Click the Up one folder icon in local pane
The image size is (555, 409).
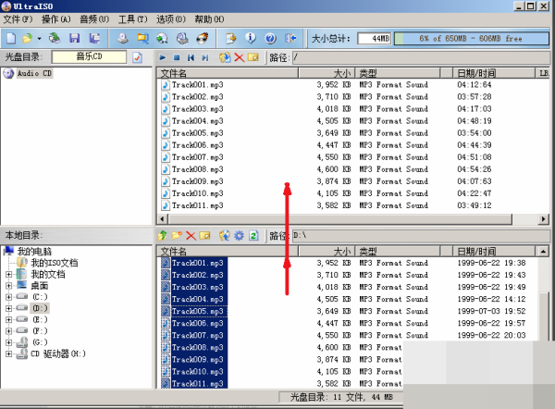pyautogui.click(x=162, y=235)
